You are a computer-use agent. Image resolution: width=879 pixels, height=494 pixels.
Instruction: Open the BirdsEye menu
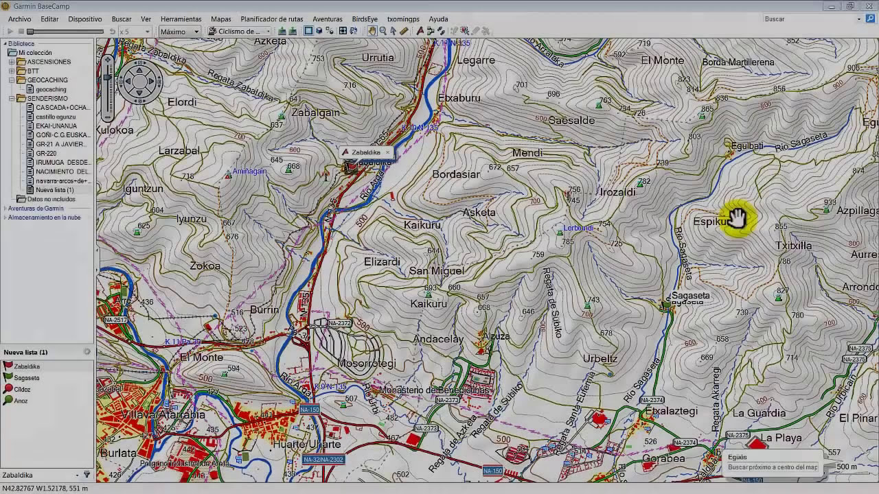pos(365,19)
